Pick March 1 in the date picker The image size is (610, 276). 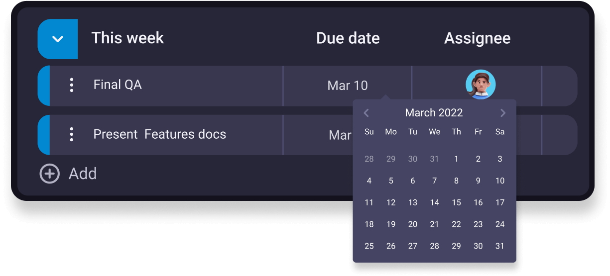click(x=456, y=159)
